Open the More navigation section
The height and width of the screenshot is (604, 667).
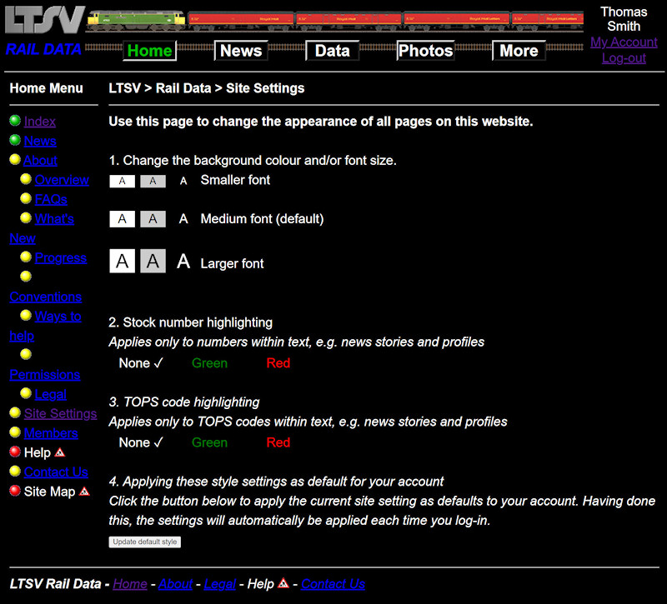point(519,51)
